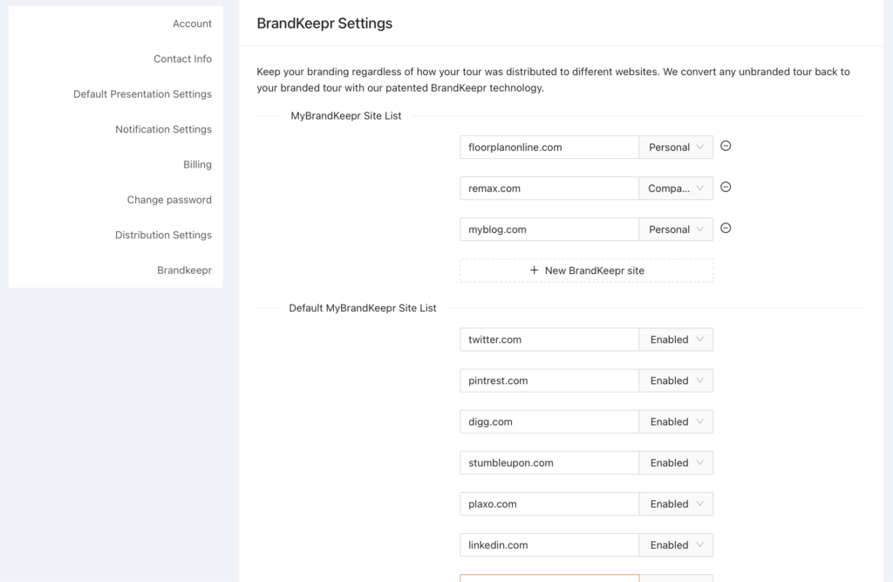The height and width of the screenshot is (582, 893).
Task: Remove myblog.com using its minus icon
Action: coord(726,229)
